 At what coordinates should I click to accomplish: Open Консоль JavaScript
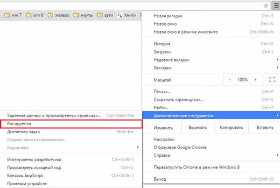coord(71,175)
